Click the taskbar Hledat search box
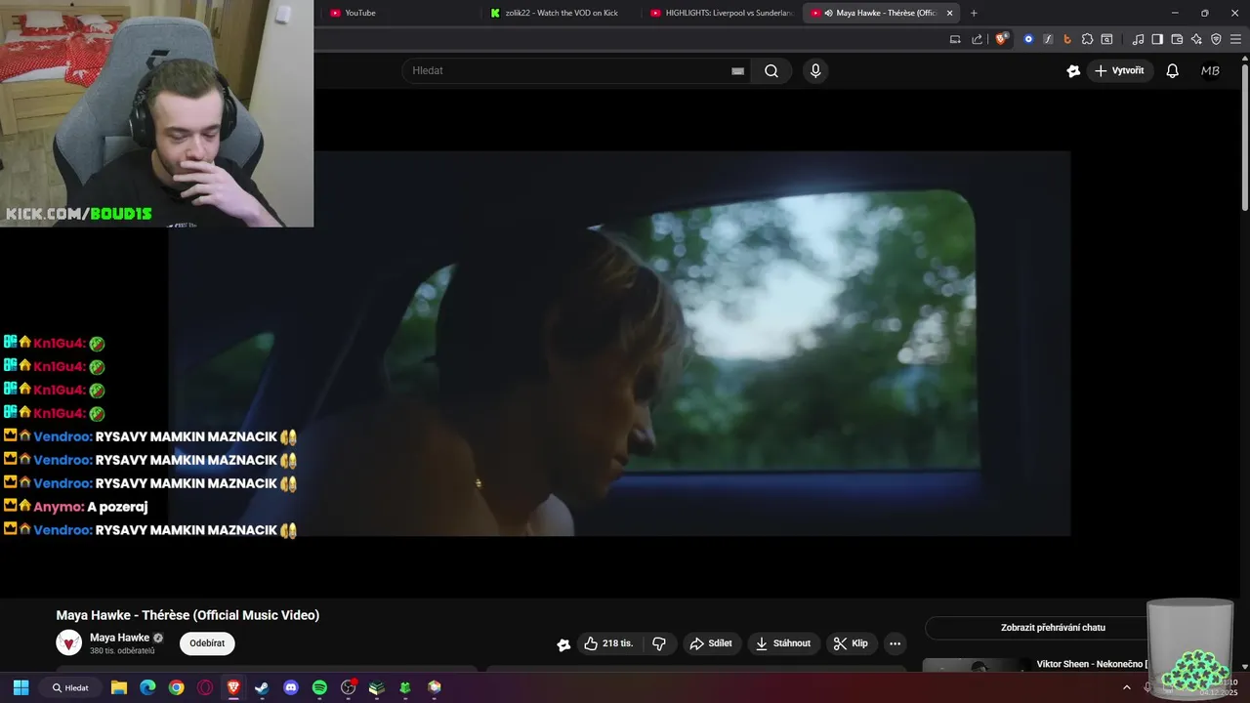The height and width of the screenshot is (703, 1250). coord(70,687)
